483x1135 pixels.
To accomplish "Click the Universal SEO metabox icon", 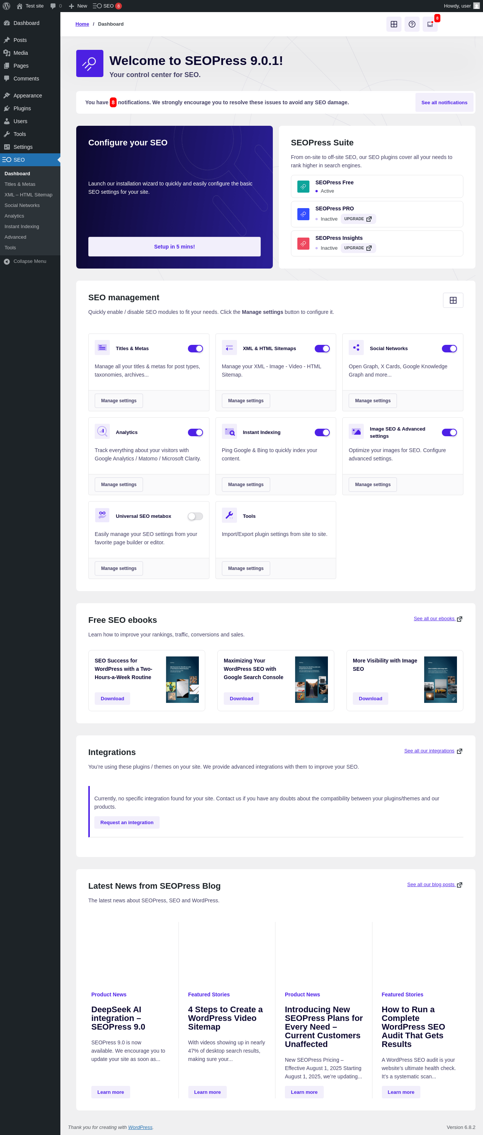I will click(x=102, y=515).
